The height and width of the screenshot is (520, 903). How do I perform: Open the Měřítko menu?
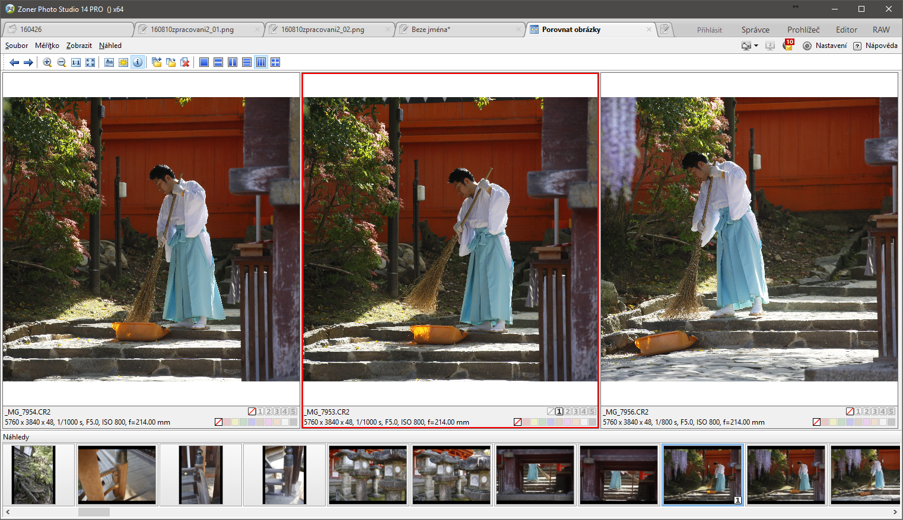pyautogui.click(x=47, y=46)
